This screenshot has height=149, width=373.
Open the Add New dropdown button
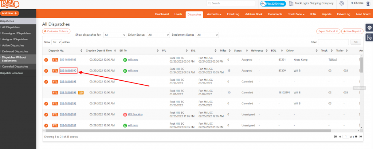click(9, 13)
